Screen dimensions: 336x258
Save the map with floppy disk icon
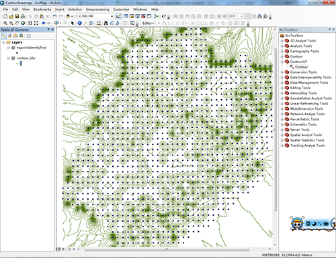click(17, 16)
